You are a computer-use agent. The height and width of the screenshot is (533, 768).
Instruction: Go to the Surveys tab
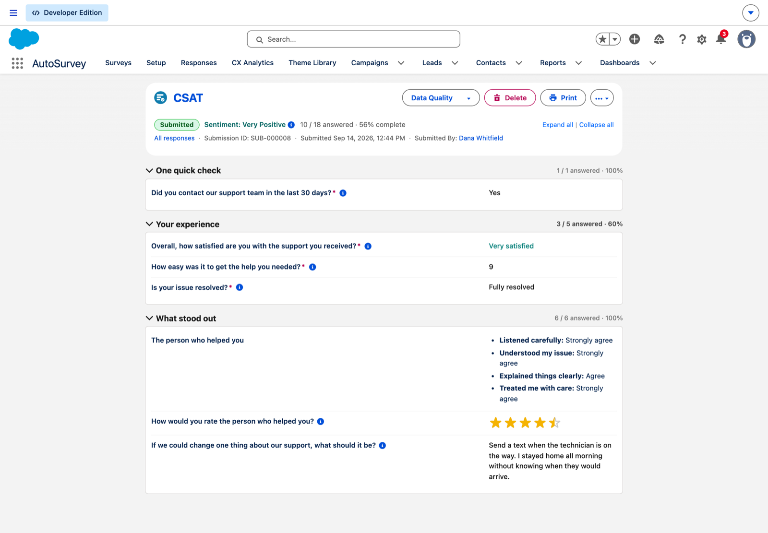point(118,63)
